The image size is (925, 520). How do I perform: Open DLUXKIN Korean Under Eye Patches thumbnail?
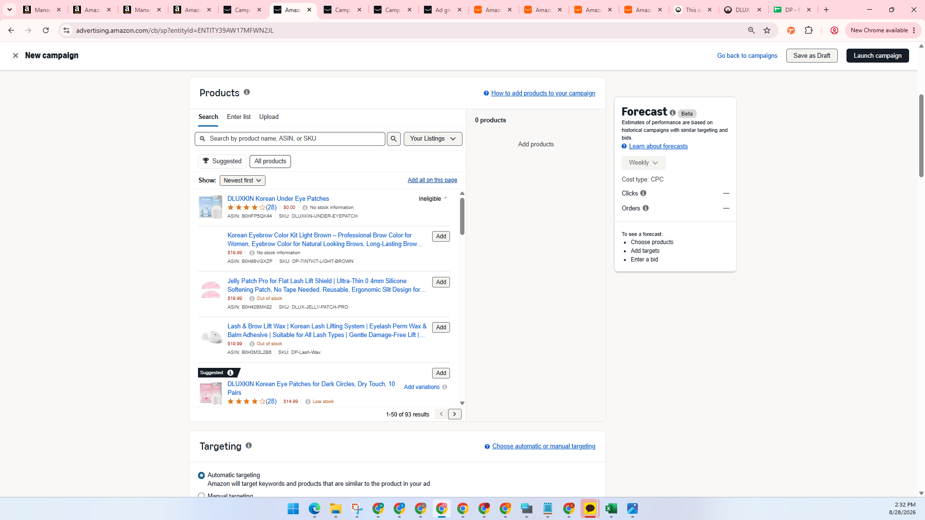click(x=211, y=208)
